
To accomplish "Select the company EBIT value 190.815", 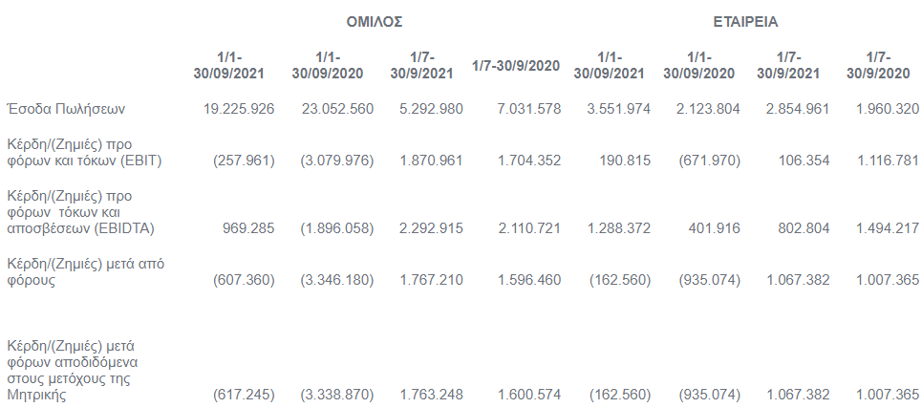I will pos(625,161).
